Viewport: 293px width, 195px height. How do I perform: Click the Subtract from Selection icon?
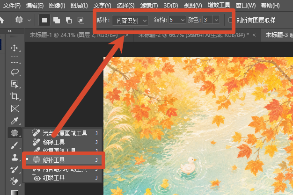pos(69,20)
